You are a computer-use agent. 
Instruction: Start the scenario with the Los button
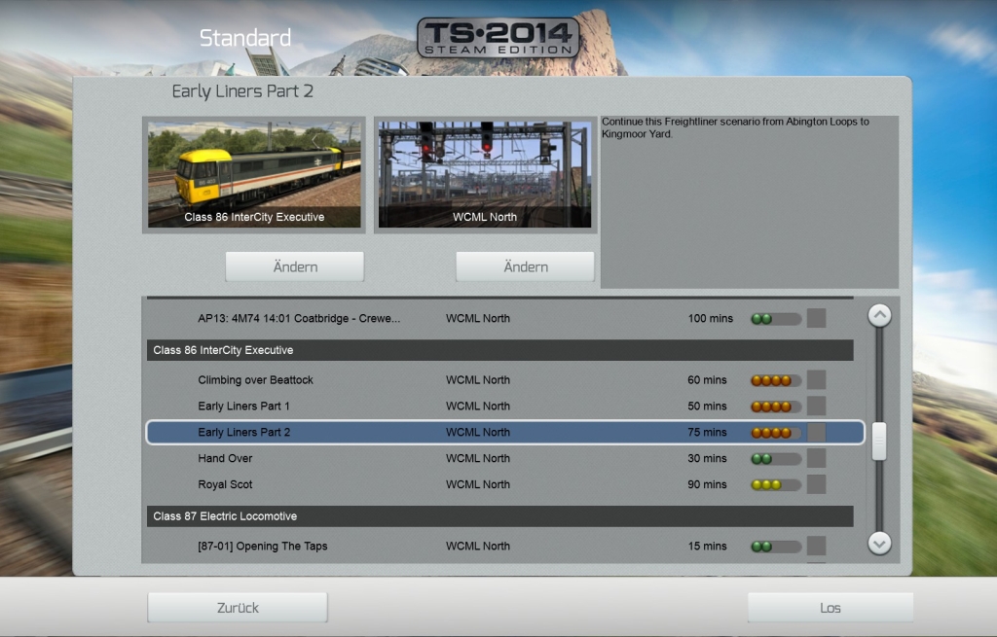(x=831, y=608)
